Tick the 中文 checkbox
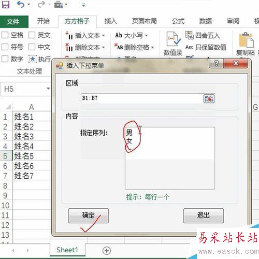 [32, 47]
